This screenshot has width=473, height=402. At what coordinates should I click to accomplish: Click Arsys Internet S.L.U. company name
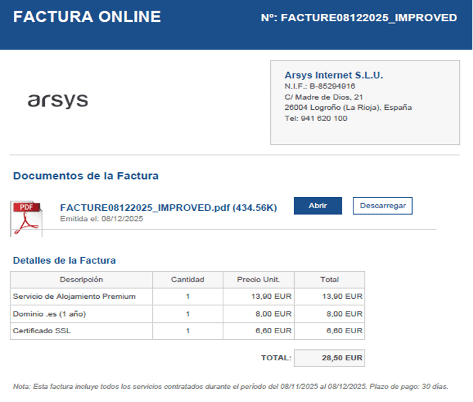click(334, 75)
